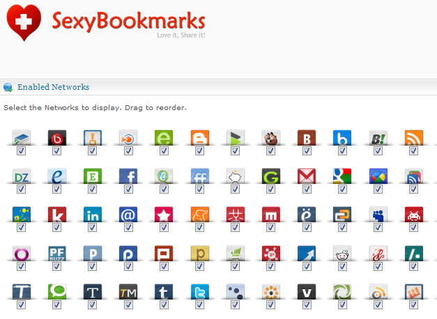Click the DZone DZ icon
Image resolution: width=437 pixels, height=319 pixels.
coord(21,176)
